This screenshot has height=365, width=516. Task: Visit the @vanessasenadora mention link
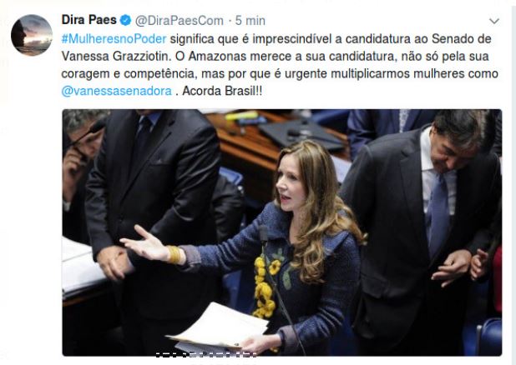[117, 91]
